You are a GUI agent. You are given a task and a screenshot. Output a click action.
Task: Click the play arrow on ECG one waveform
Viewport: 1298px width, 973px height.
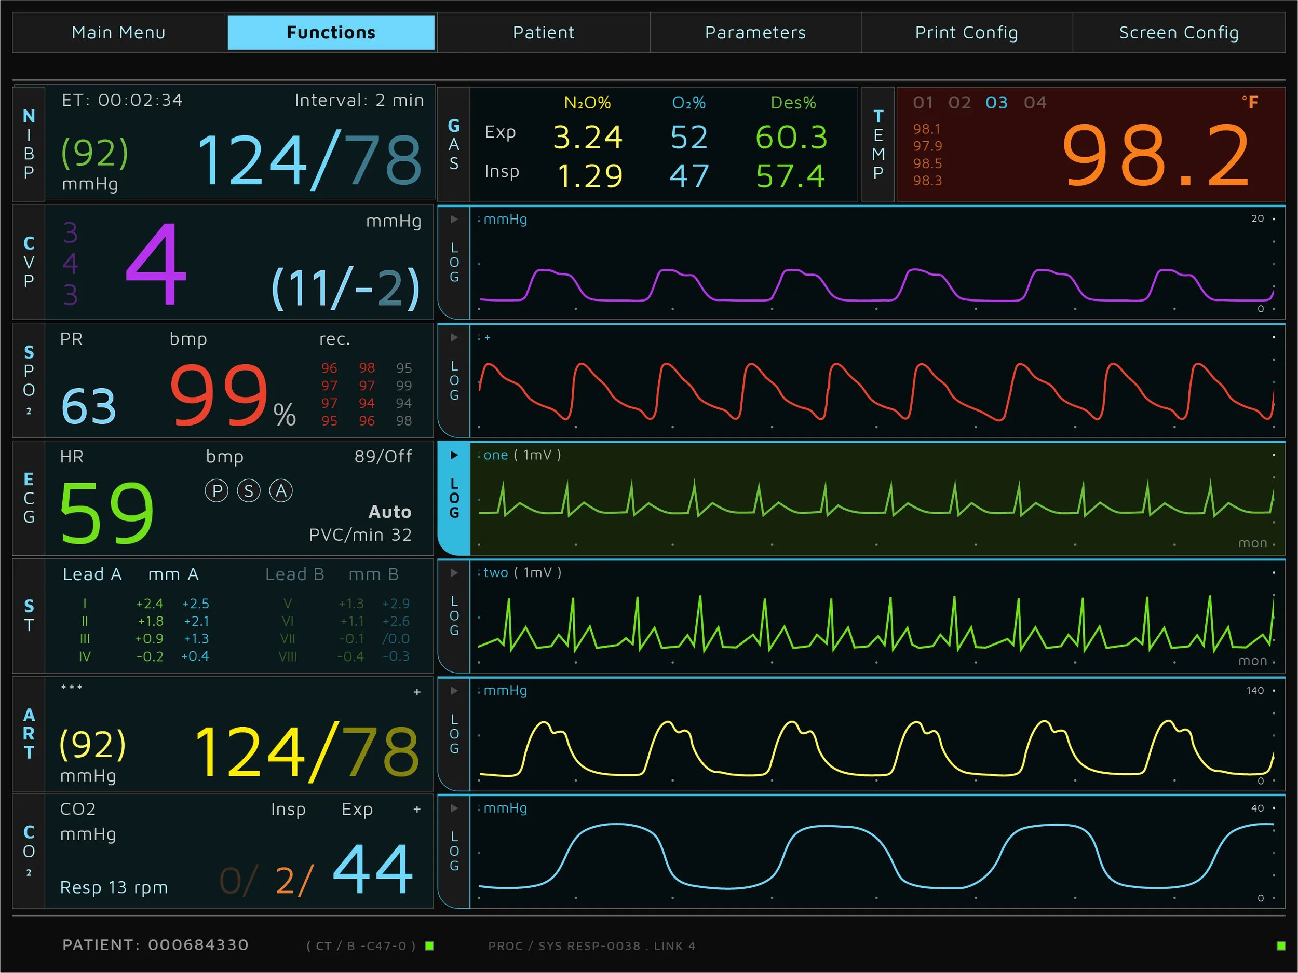coord(454,455)
